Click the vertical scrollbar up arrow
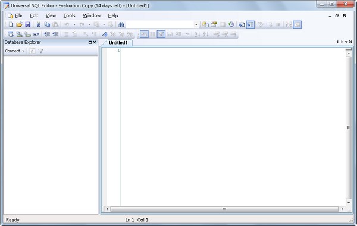Image resolution: width=357 pixels, height=226 pixels. pos(349,54)
